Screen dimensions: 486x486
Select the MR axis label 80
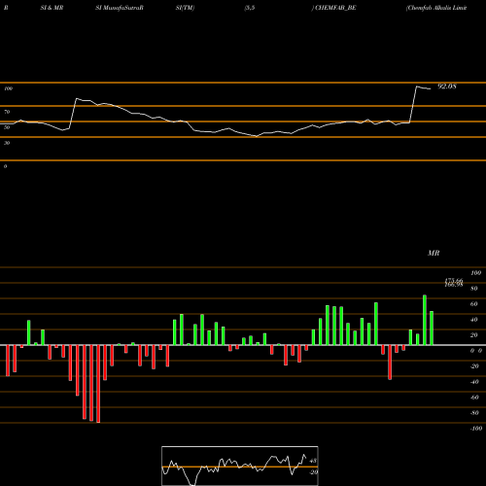tap(474, 289)
